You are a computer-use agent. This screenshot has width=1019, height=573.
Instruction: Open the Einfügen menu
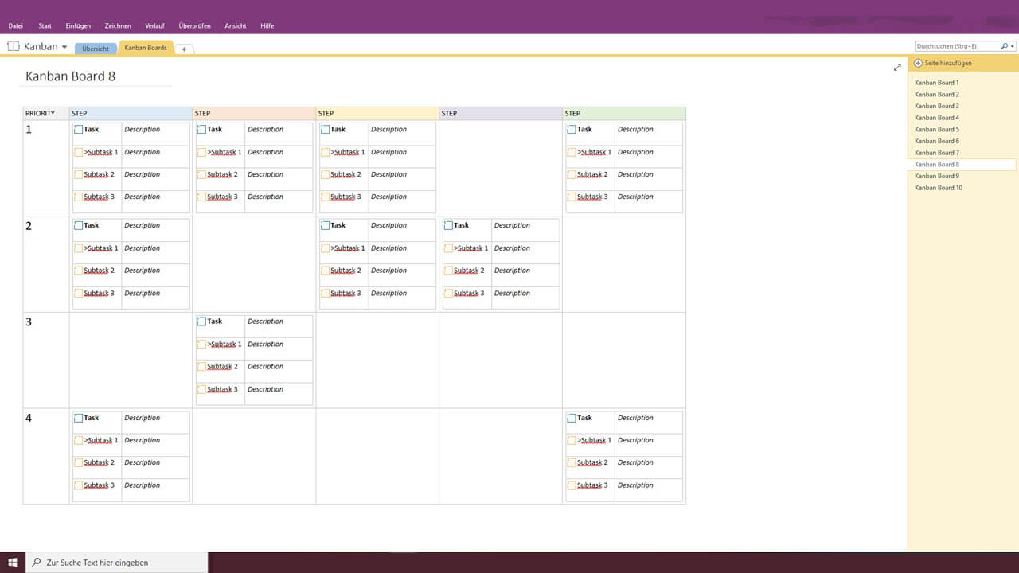77,25
